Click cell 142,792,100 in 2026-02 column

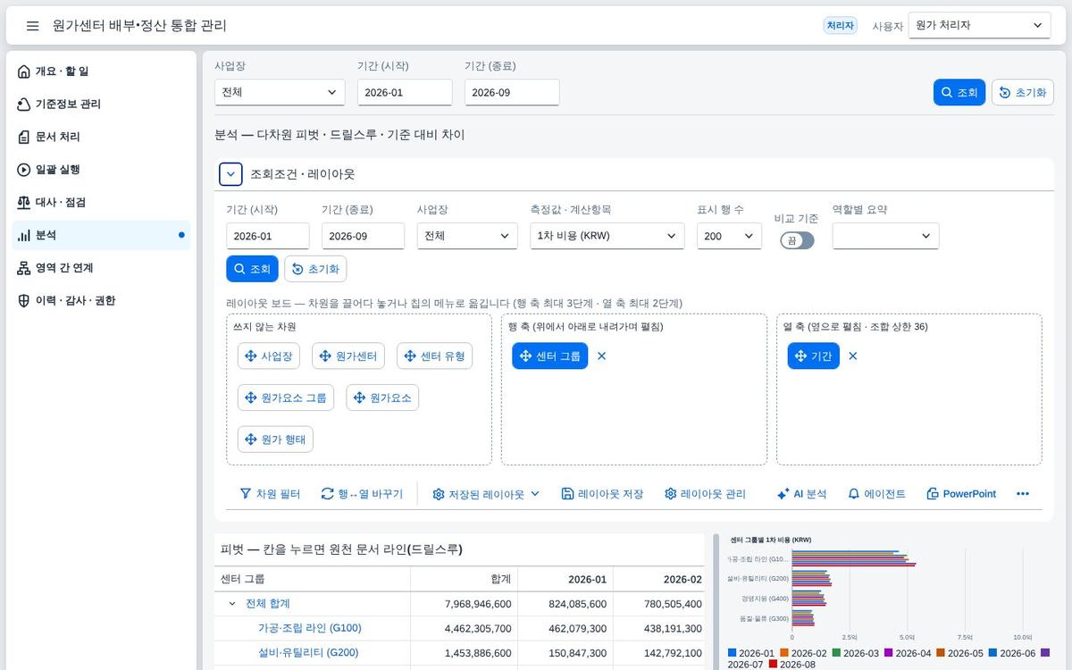pyautogui.click(x=658, y=653)
